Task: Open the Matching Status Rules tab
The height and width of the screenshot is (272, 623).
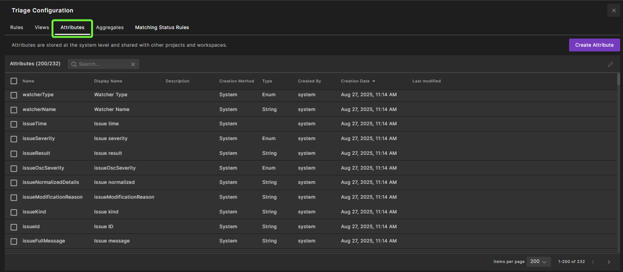Action: [x=162, y=28]
